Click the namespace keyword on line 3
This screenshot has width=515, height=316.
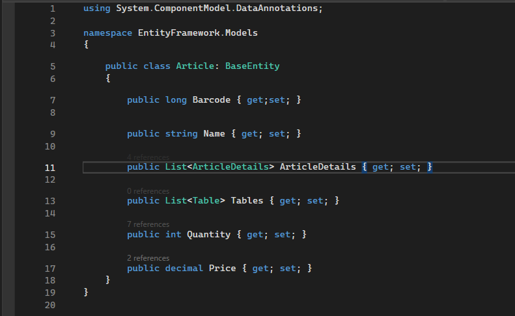[107, 33]
